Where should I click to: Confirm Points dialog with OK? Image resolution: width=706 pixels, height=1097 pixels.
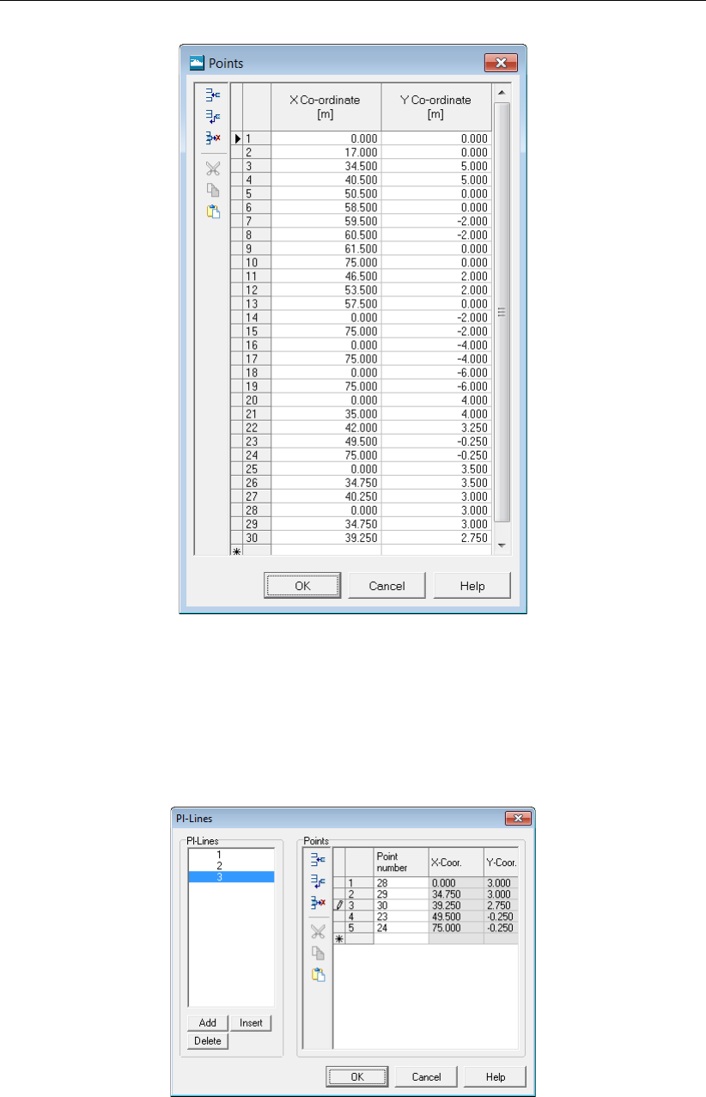point(301,586)
